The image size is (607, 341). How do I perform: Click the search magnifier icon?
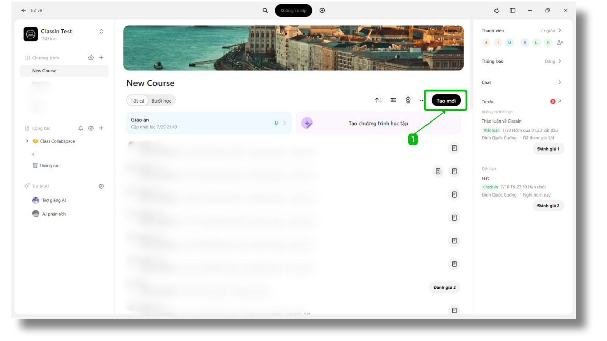[265, 10]
